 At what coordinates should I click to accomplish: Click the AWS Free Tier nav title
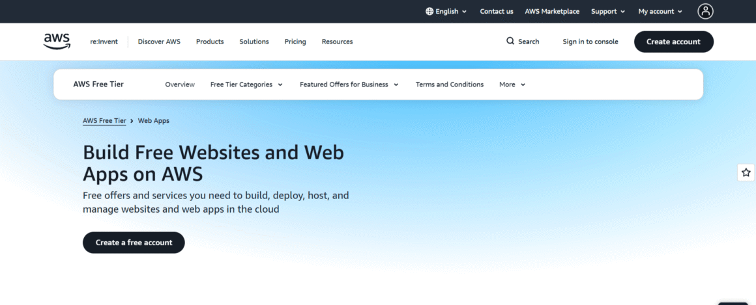click(98, 84)
